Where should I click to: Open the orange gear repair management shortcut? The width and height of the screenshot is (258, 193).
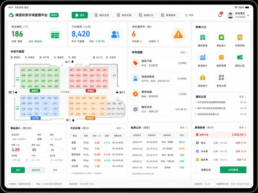pyautogui.click(x=221, y=57)
